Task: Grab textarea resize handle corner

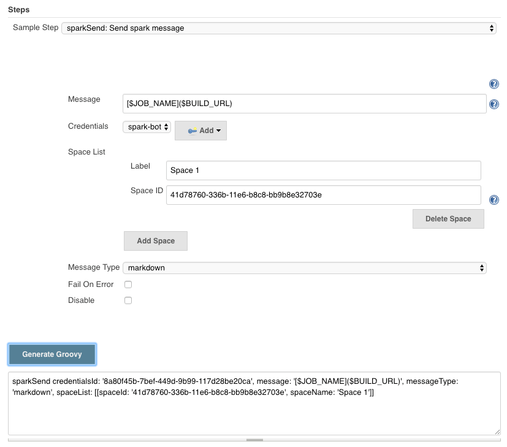Action: pyautogui.click(x=497, y=432)
